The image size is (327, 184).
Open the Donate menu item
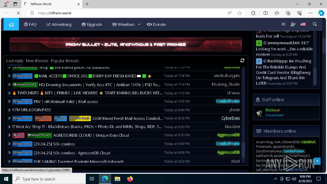(156, 24)
